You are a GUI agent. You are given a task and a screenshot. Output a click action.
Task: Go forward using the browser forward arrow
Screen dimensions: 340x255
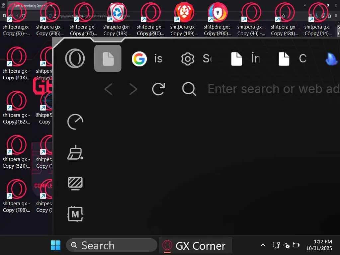pos(133,89)
